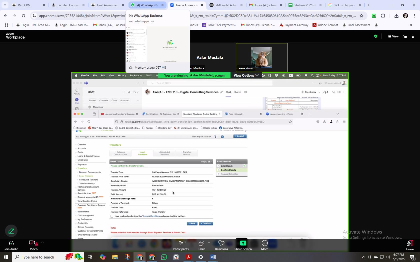The height and width of the screenshot is (262, 420).
Task: Open WhatsApp from the taskbar
Action: tap(164, 257)
